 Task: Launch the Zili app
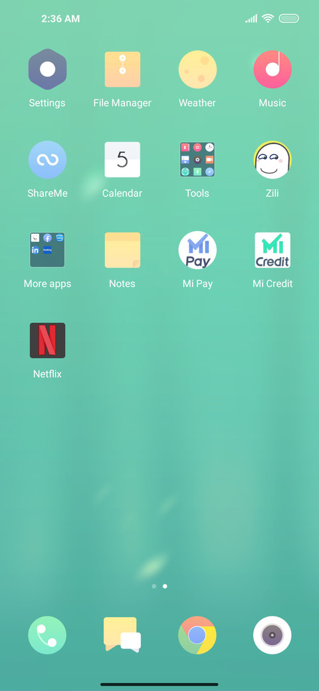coord(272,159)
